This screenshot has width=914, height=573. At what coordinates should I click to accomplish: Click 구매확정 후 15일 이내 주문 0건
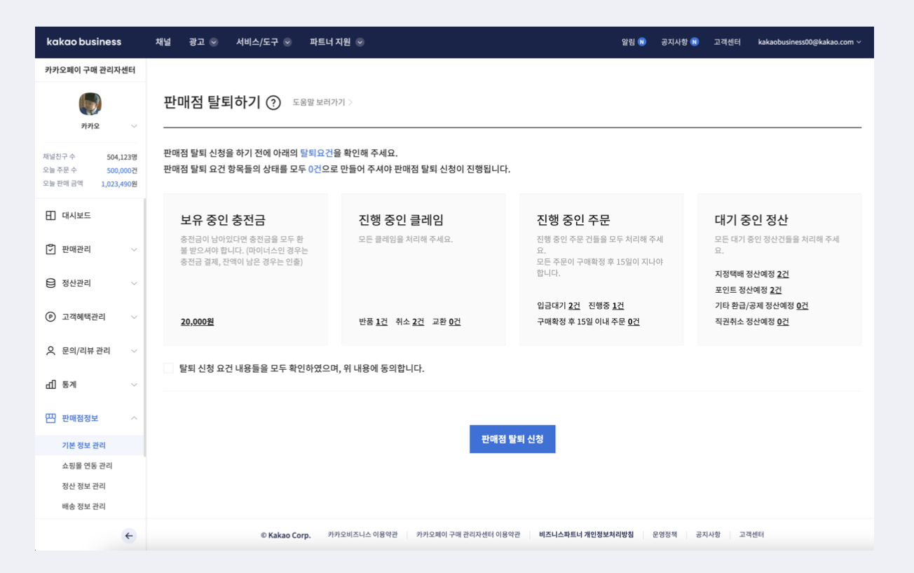point(588,322)
